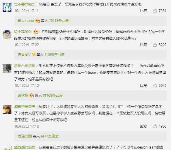Click the yellow V verified badge
Screen dimensions: 171x150
coord(33,54)
